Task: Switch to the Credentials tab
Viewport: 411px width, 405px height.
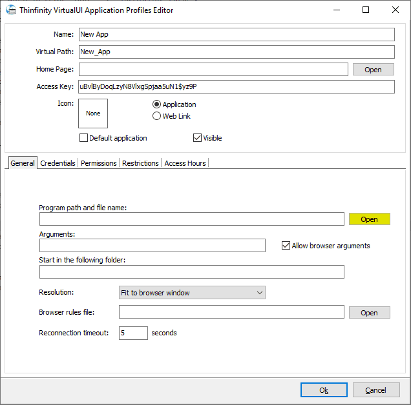Action: (x=58, y=163)
